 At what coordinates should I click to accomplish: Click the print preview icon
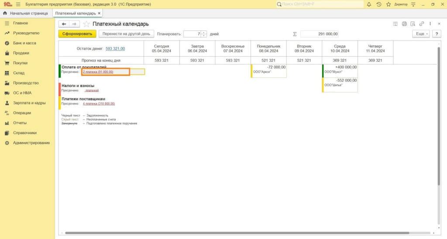coord(413,24)
